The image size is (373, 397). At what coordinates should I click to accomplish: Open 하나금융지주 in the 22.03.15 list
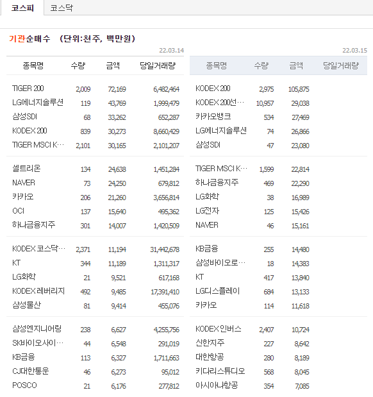point(217,183)
